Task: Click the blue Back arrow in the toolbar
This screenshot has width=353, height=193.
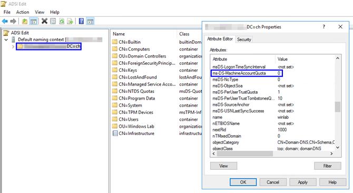Action: click(x=5, y=22)
